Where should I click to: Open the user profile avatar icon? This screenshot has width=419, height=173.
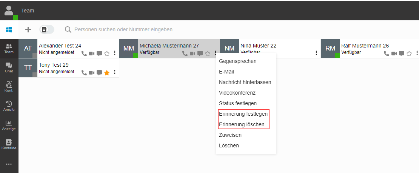click(9, 11)
